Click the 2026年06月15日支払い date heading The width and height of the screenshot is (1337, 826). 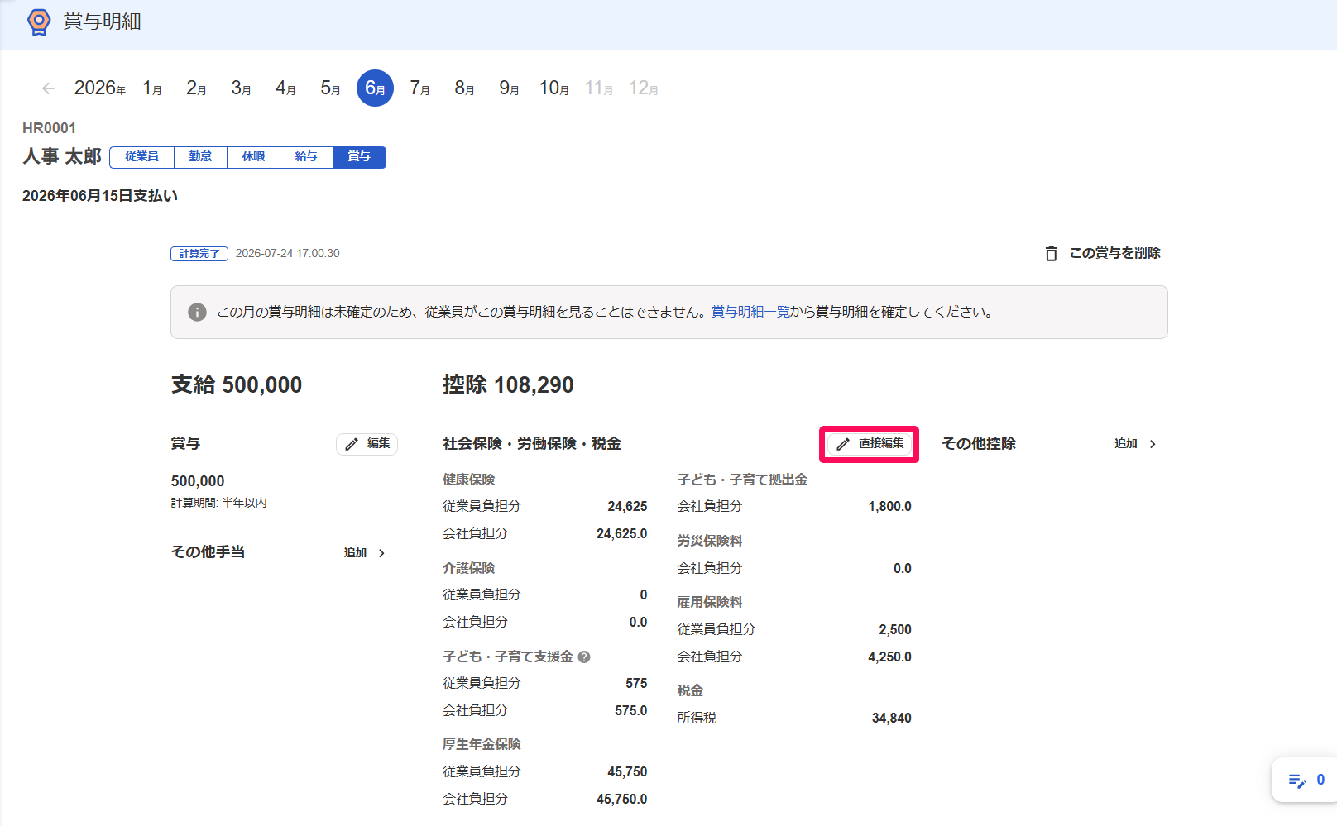click(x=100, y=196)
